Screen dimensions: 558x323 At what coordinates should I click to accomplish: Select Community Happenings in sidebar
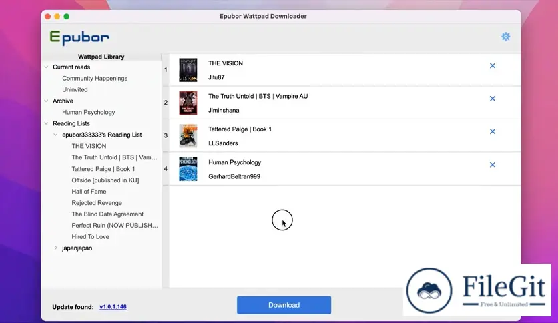[x=95, y=78]
